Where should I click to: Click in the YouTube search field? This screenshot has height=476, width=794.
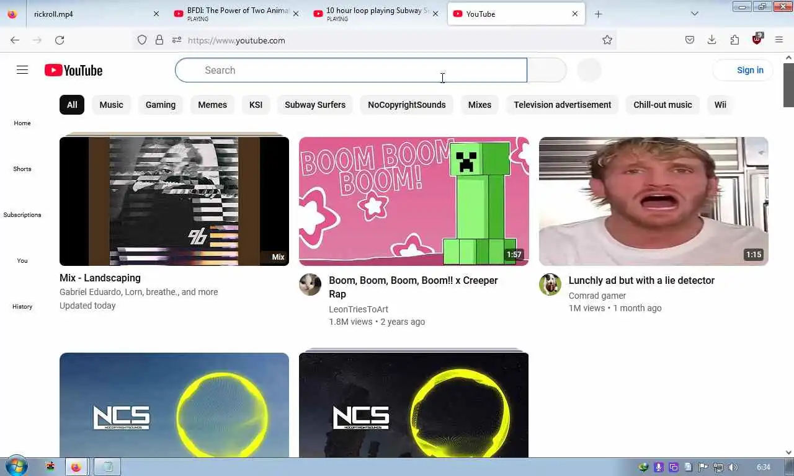(x=351, y=70)
